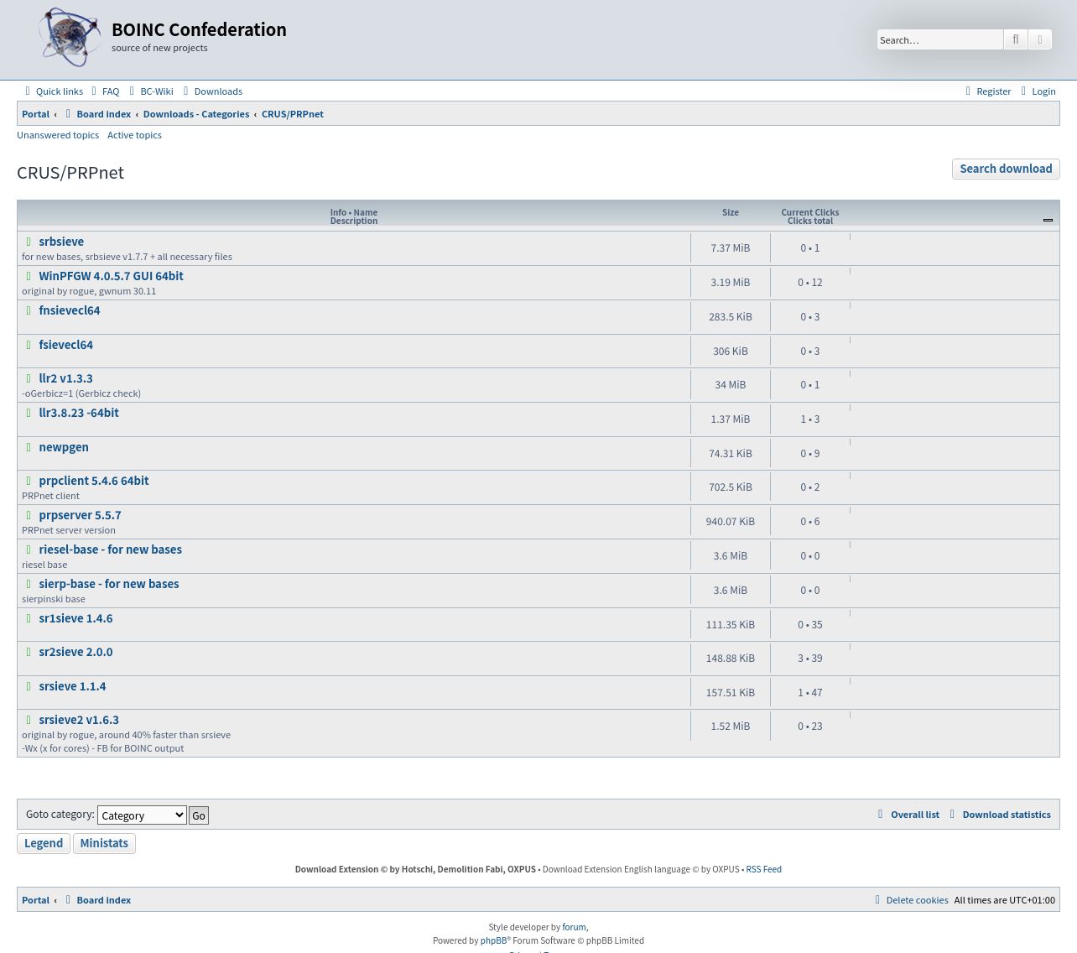The height and width of the screenshot is (953, 1077).
Task: Click the 940.07 KiB size cell
Action: 731,522
